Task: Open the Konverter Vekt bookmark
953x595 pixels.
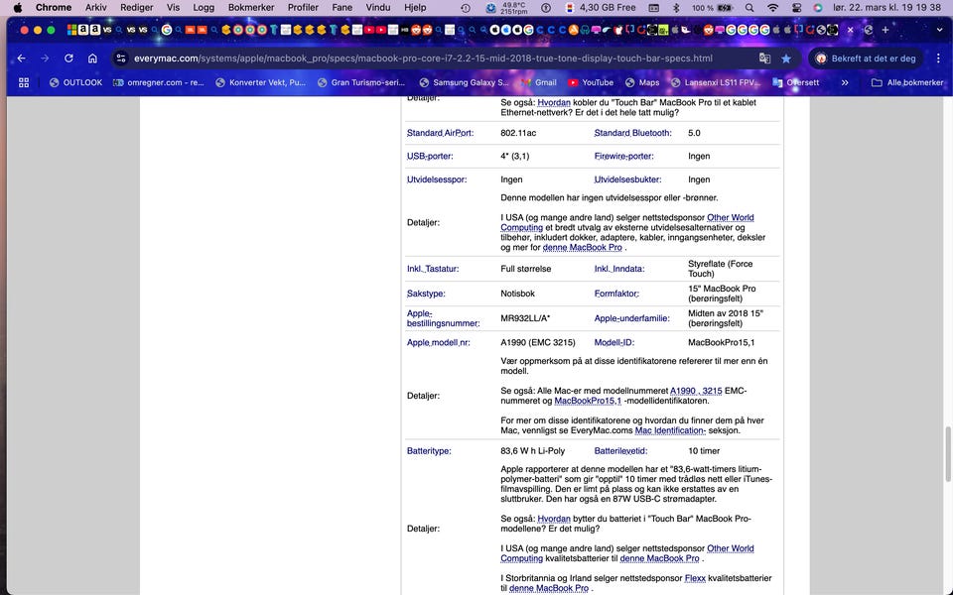Action: (x=261, y=82)
